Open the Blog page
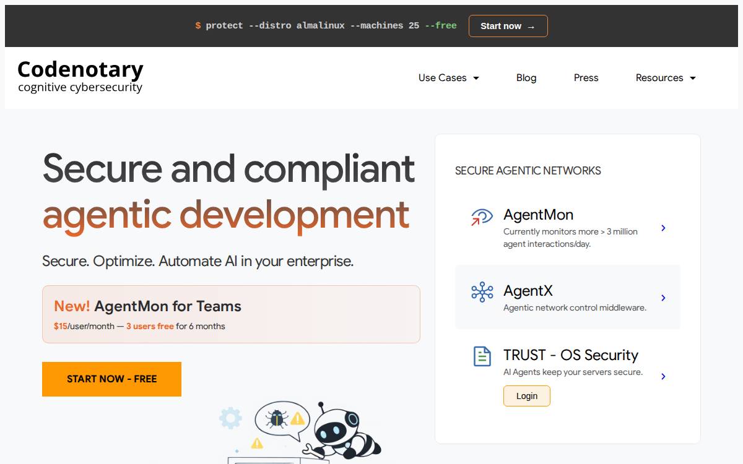 (526, 78)
